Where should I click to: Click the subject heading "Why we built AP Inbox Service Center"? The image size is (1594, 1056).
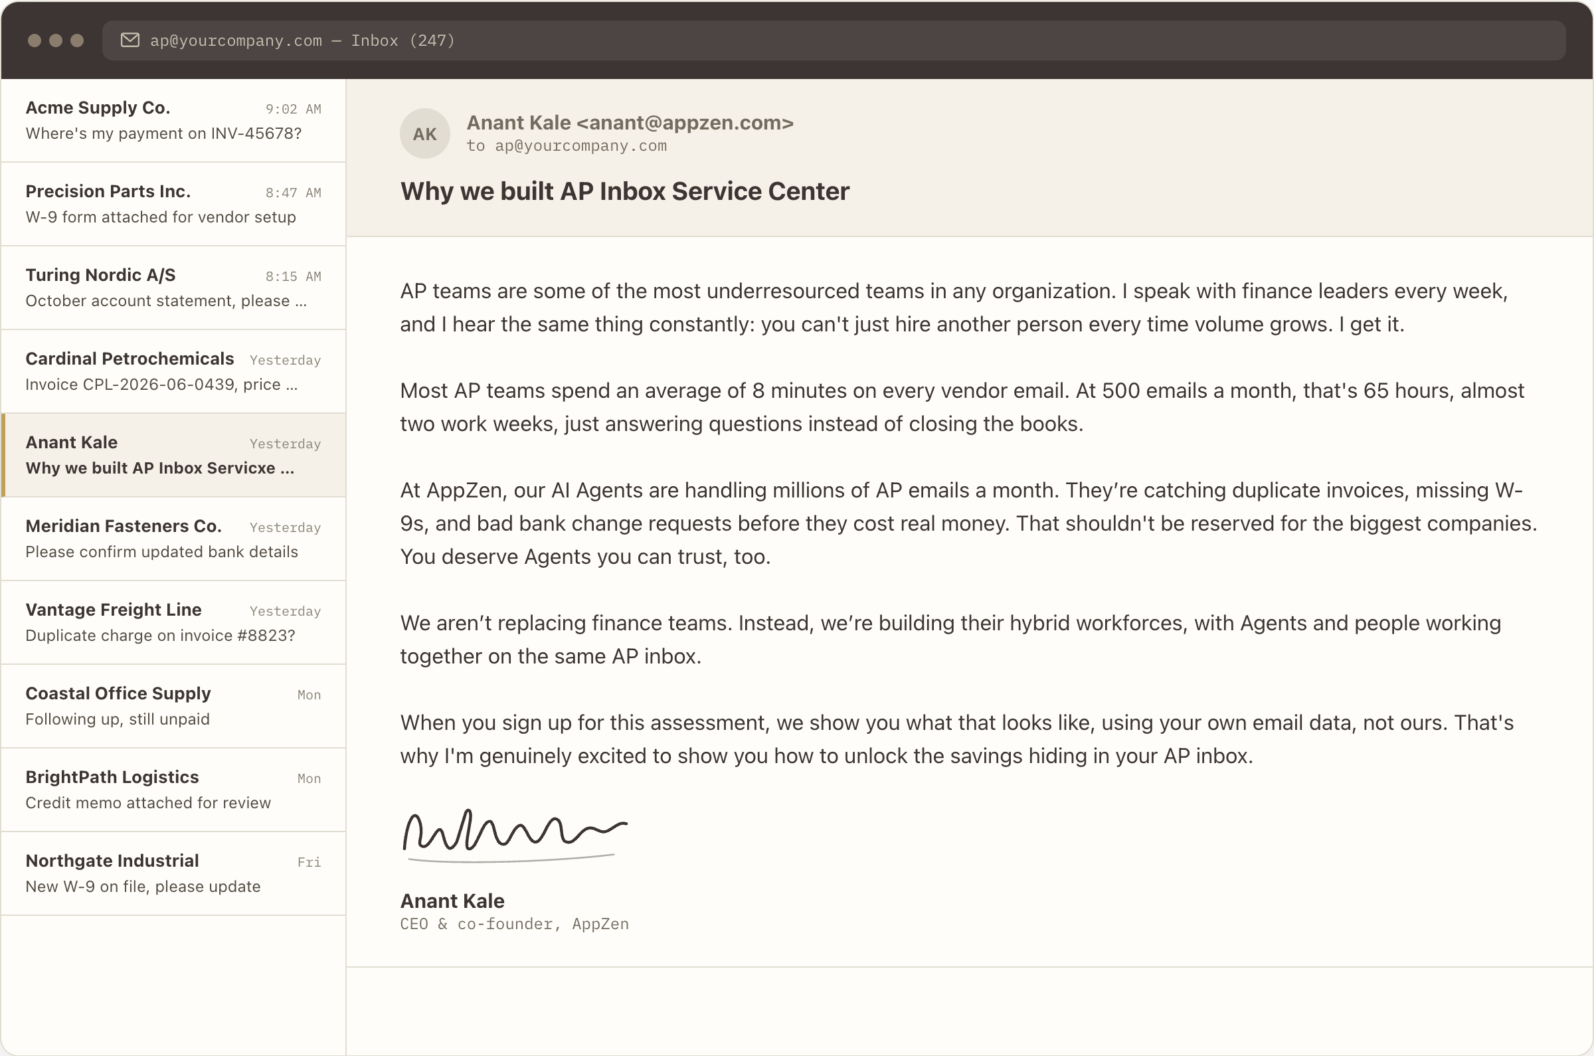[625, 191]
